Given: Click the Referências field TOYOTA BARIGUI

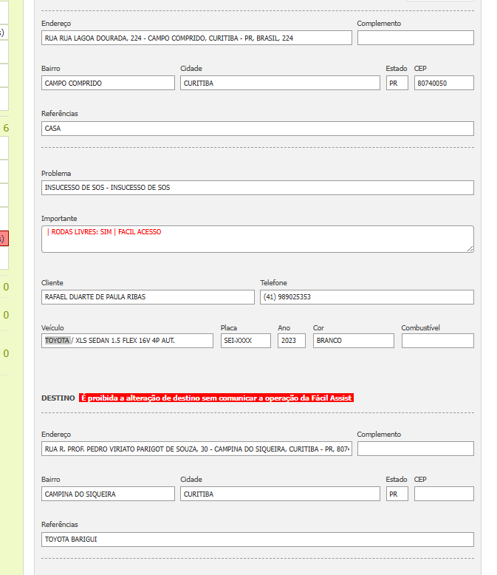Looking at the screenshot, I should pos(258,540).
